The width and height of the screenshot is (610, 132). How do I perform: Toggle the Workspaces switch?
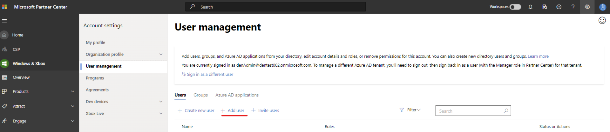tap(515, 7)
